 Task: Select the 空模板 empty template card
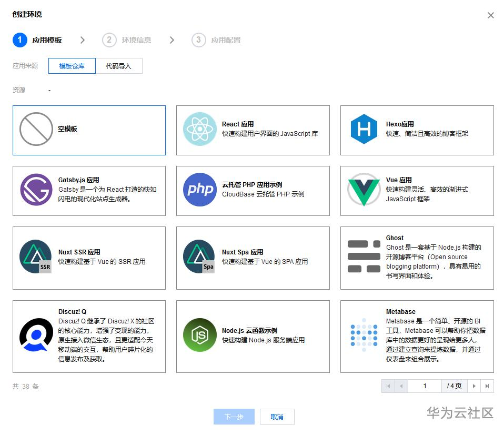coord(88,130)
